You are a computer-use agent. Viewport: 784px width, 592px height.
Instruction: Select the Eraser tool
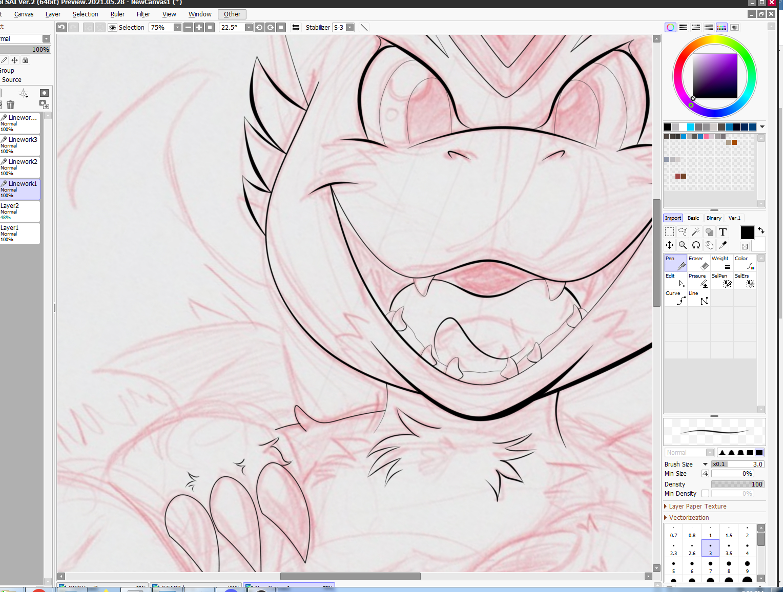[x=698, y=263]
